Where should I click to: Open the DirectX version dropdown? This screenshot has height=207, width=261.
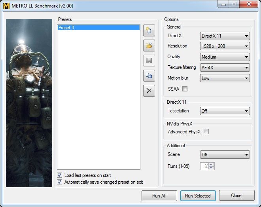click(225, 36)
